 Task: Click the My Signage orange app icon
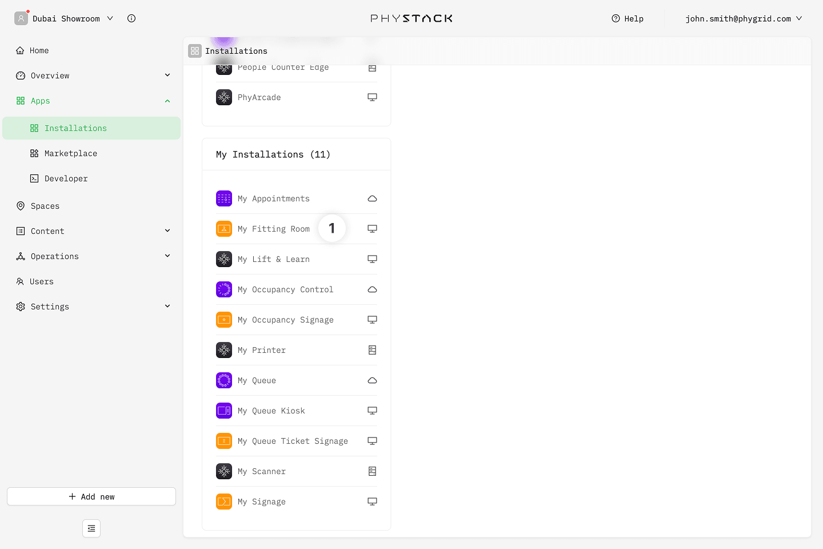[224, 502]
